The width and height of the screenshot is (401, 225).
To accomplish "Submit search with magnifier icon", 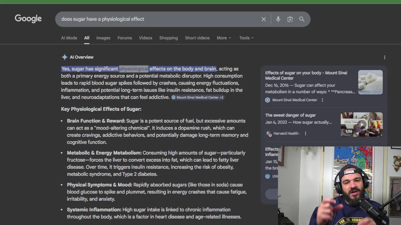I will (302, 19).
